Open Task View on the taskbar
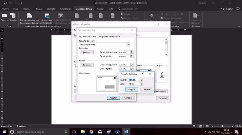Screen dimensions: 242x135 pos(74,132)
